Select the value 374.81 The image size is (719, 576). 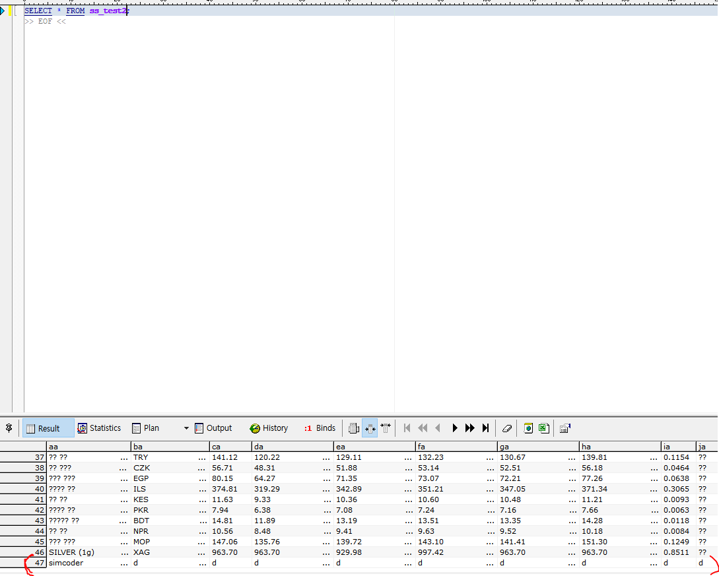pos(230,489)
